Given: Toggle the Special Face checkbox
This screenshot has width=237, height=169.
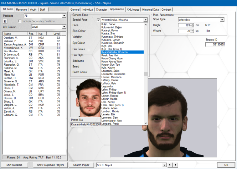Looking at the screenshot, I should tap(98, 20).
